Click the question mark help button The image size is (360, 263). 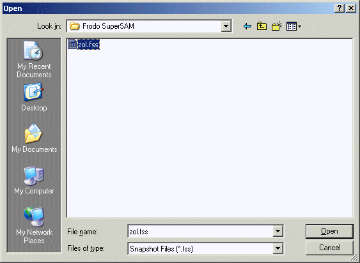340,8
